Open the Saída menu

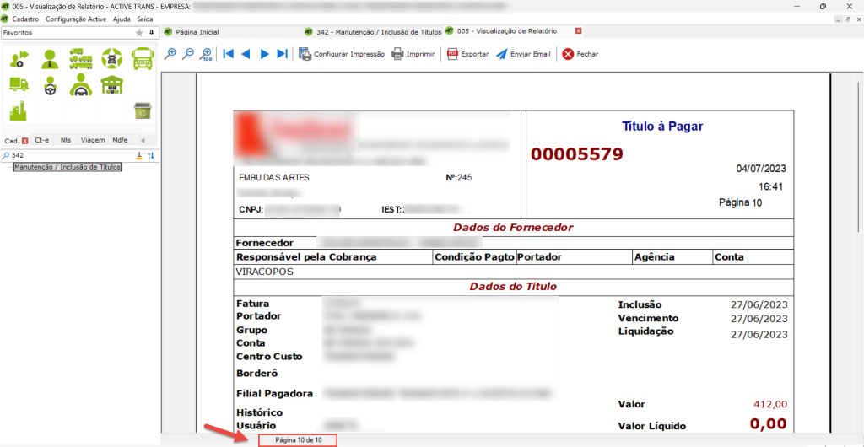coord(145,19)
